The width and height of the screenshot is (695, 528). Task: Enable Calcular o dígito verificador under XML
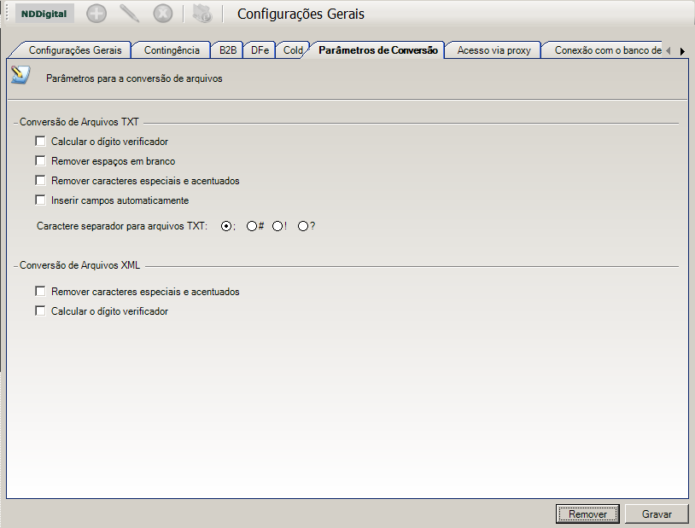click(x=40, y=311)
